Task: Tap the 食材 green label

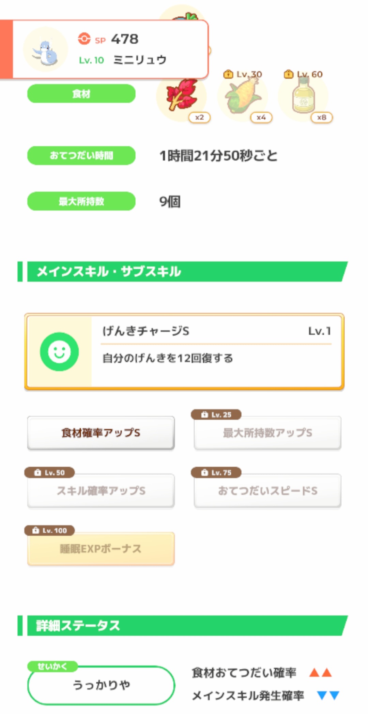Action: click(81, 94)
